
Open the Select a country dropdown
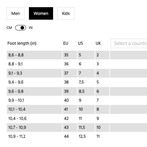(x=129, y=43)
